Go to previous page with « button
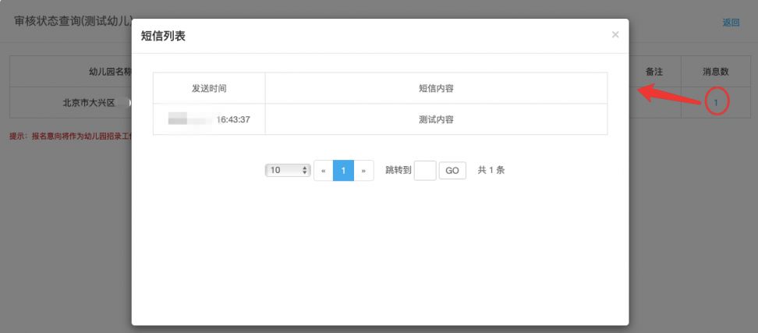758x333 pixels. tap(324, 170)
